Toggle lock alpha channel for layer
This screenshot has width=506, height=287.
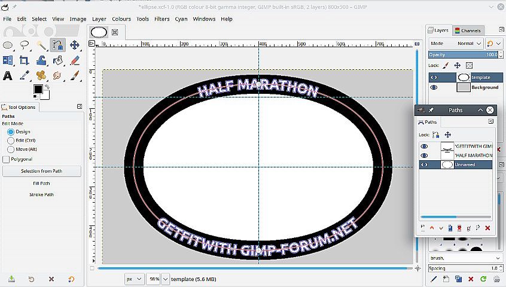pos(469,65)
